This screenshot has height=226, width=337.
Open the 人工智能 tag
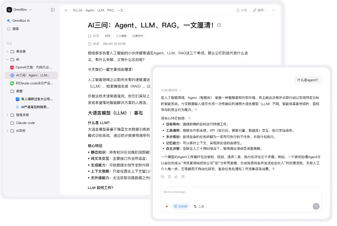click(122, 36)
